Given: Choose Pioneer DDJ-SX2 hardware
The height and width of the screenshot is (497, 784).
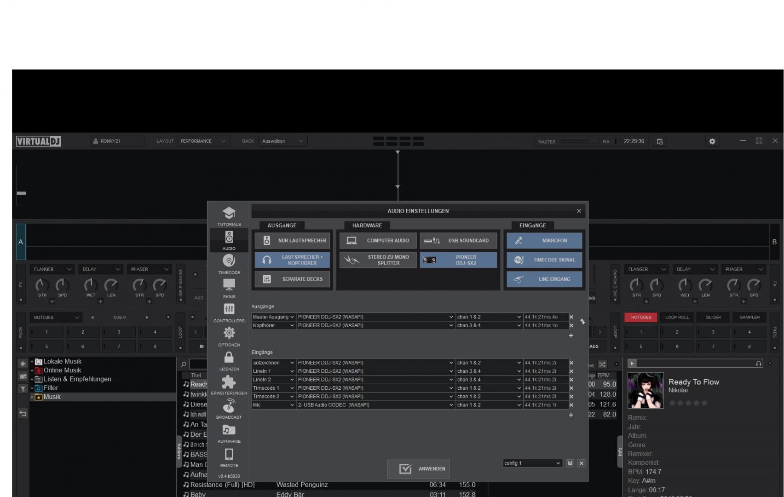Looking at the screenshot, I should pos(458,260).
